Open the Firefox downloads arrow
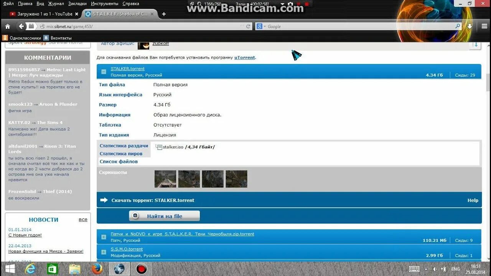Screen dimensions: 491x276 click(x=470, y=26)
